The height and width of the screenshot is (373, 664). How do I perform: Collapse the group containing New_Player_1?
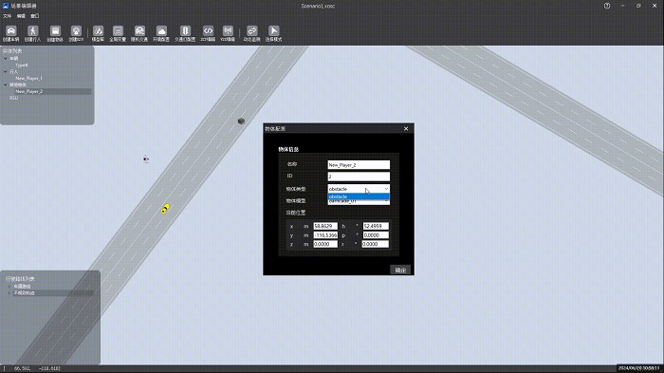(6, 71)
